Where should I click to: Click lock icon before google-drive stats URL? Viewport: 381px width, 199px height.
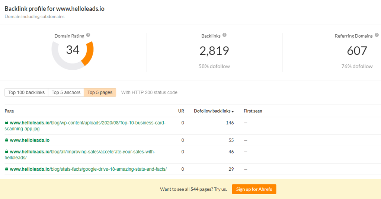(6, 169)
